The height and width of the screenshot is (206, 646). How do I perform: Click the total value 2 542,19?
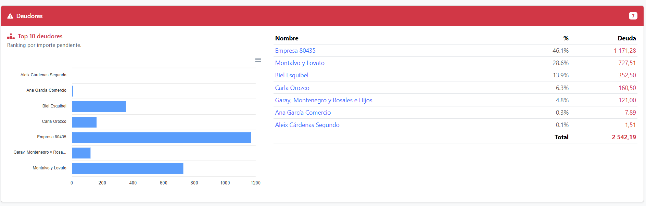pyautogui.click(x=624, y=137)
